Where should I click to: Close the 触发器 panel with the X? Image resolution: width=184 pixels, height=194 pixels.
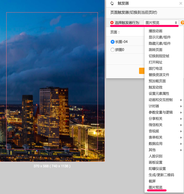[x=181, y=3]
